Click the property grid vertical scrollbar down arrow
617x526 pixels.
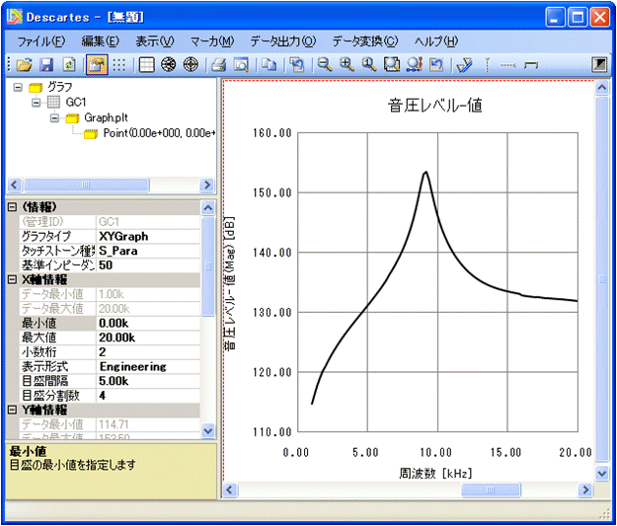(207, 431)
